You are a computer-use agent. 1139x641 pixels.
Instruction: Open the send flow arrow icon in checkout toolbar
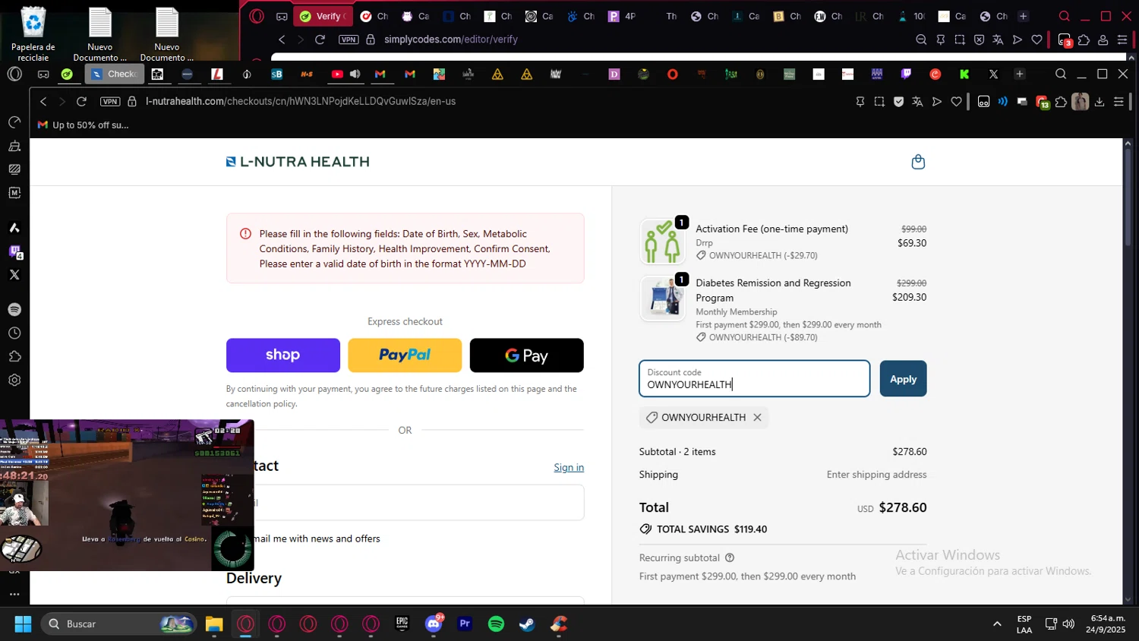tap(937, 102)
